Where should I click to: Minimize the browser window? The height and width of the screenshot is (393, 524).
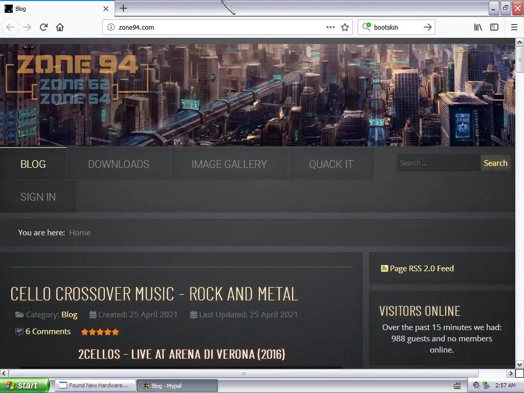pyautogui.click(x=493, y=8)
